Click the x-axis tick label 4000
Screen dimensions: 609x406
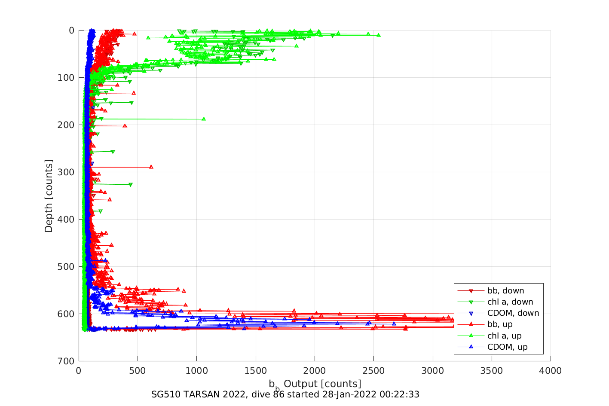(x=551, y=371)
